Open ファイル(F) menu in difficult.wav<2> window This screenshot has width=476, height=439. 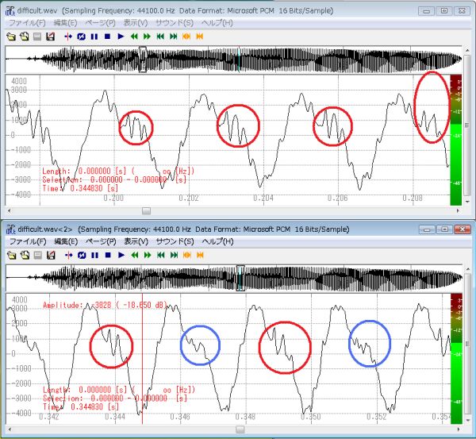point(28,241)
